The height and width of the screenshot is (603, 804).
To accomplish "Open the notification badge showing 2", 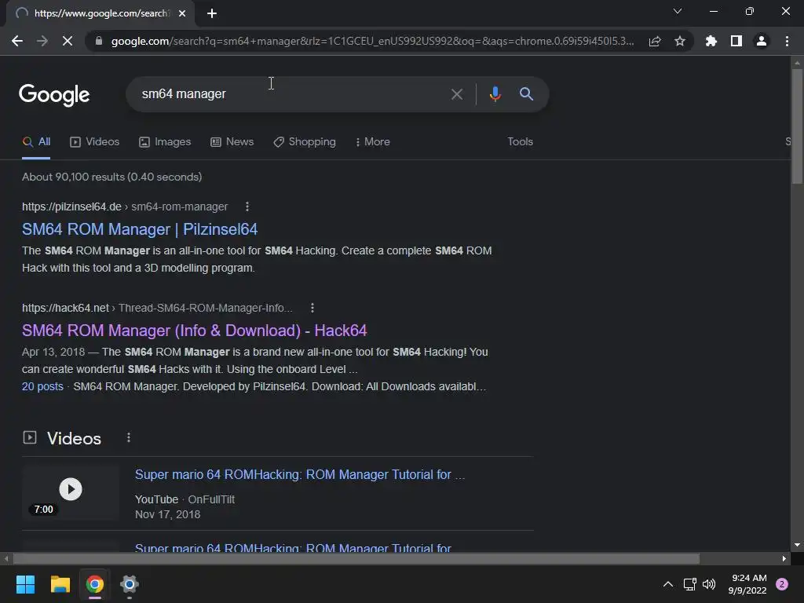I will 782,584.
